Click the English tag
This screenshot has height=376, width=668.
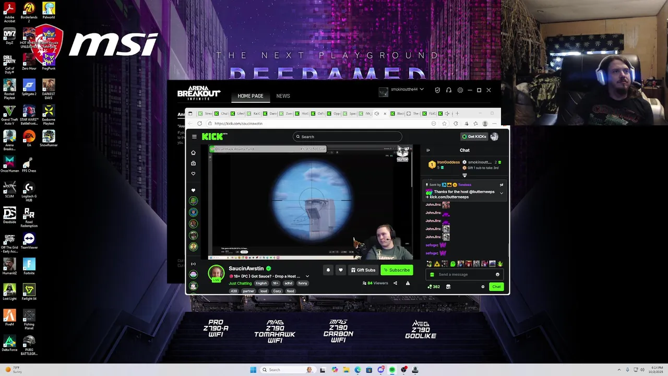pos(261,284)
